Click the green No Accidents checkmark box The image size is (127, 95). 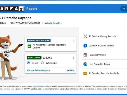[x=29, y=46]
